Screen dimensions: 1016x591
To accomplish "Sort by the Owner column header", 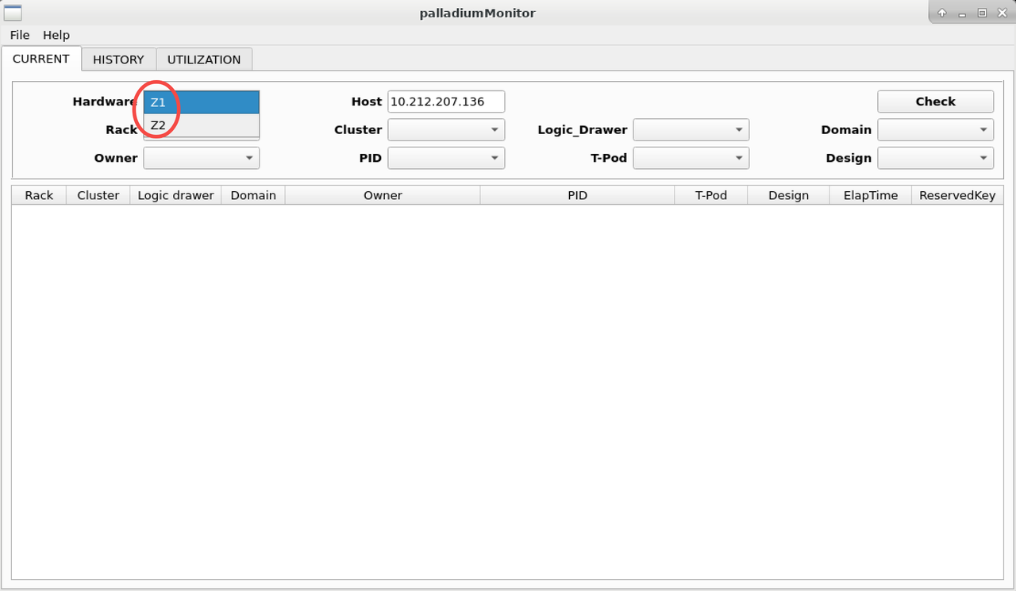I will coord(383,195).
